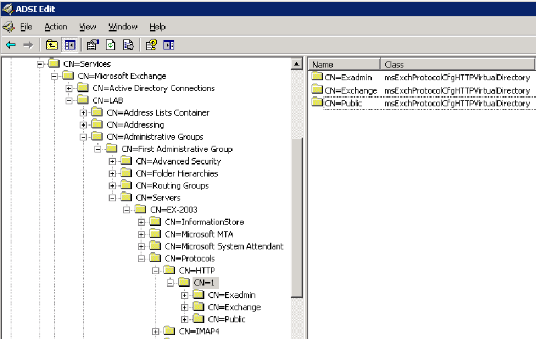Open the File menu
Screen dimensions: 536x339
(26, 27)
